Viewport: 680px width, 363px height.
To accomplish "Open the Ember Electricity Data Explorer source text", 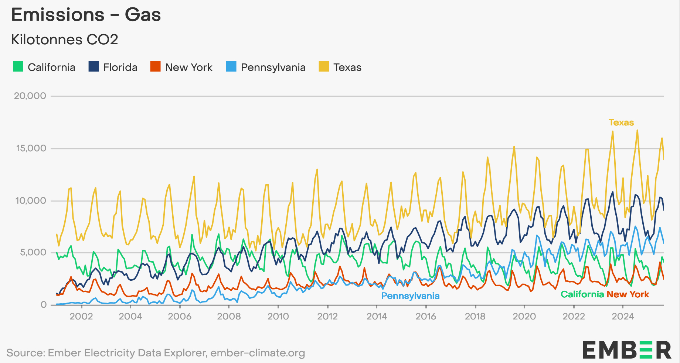I will (x=156, y=353).
